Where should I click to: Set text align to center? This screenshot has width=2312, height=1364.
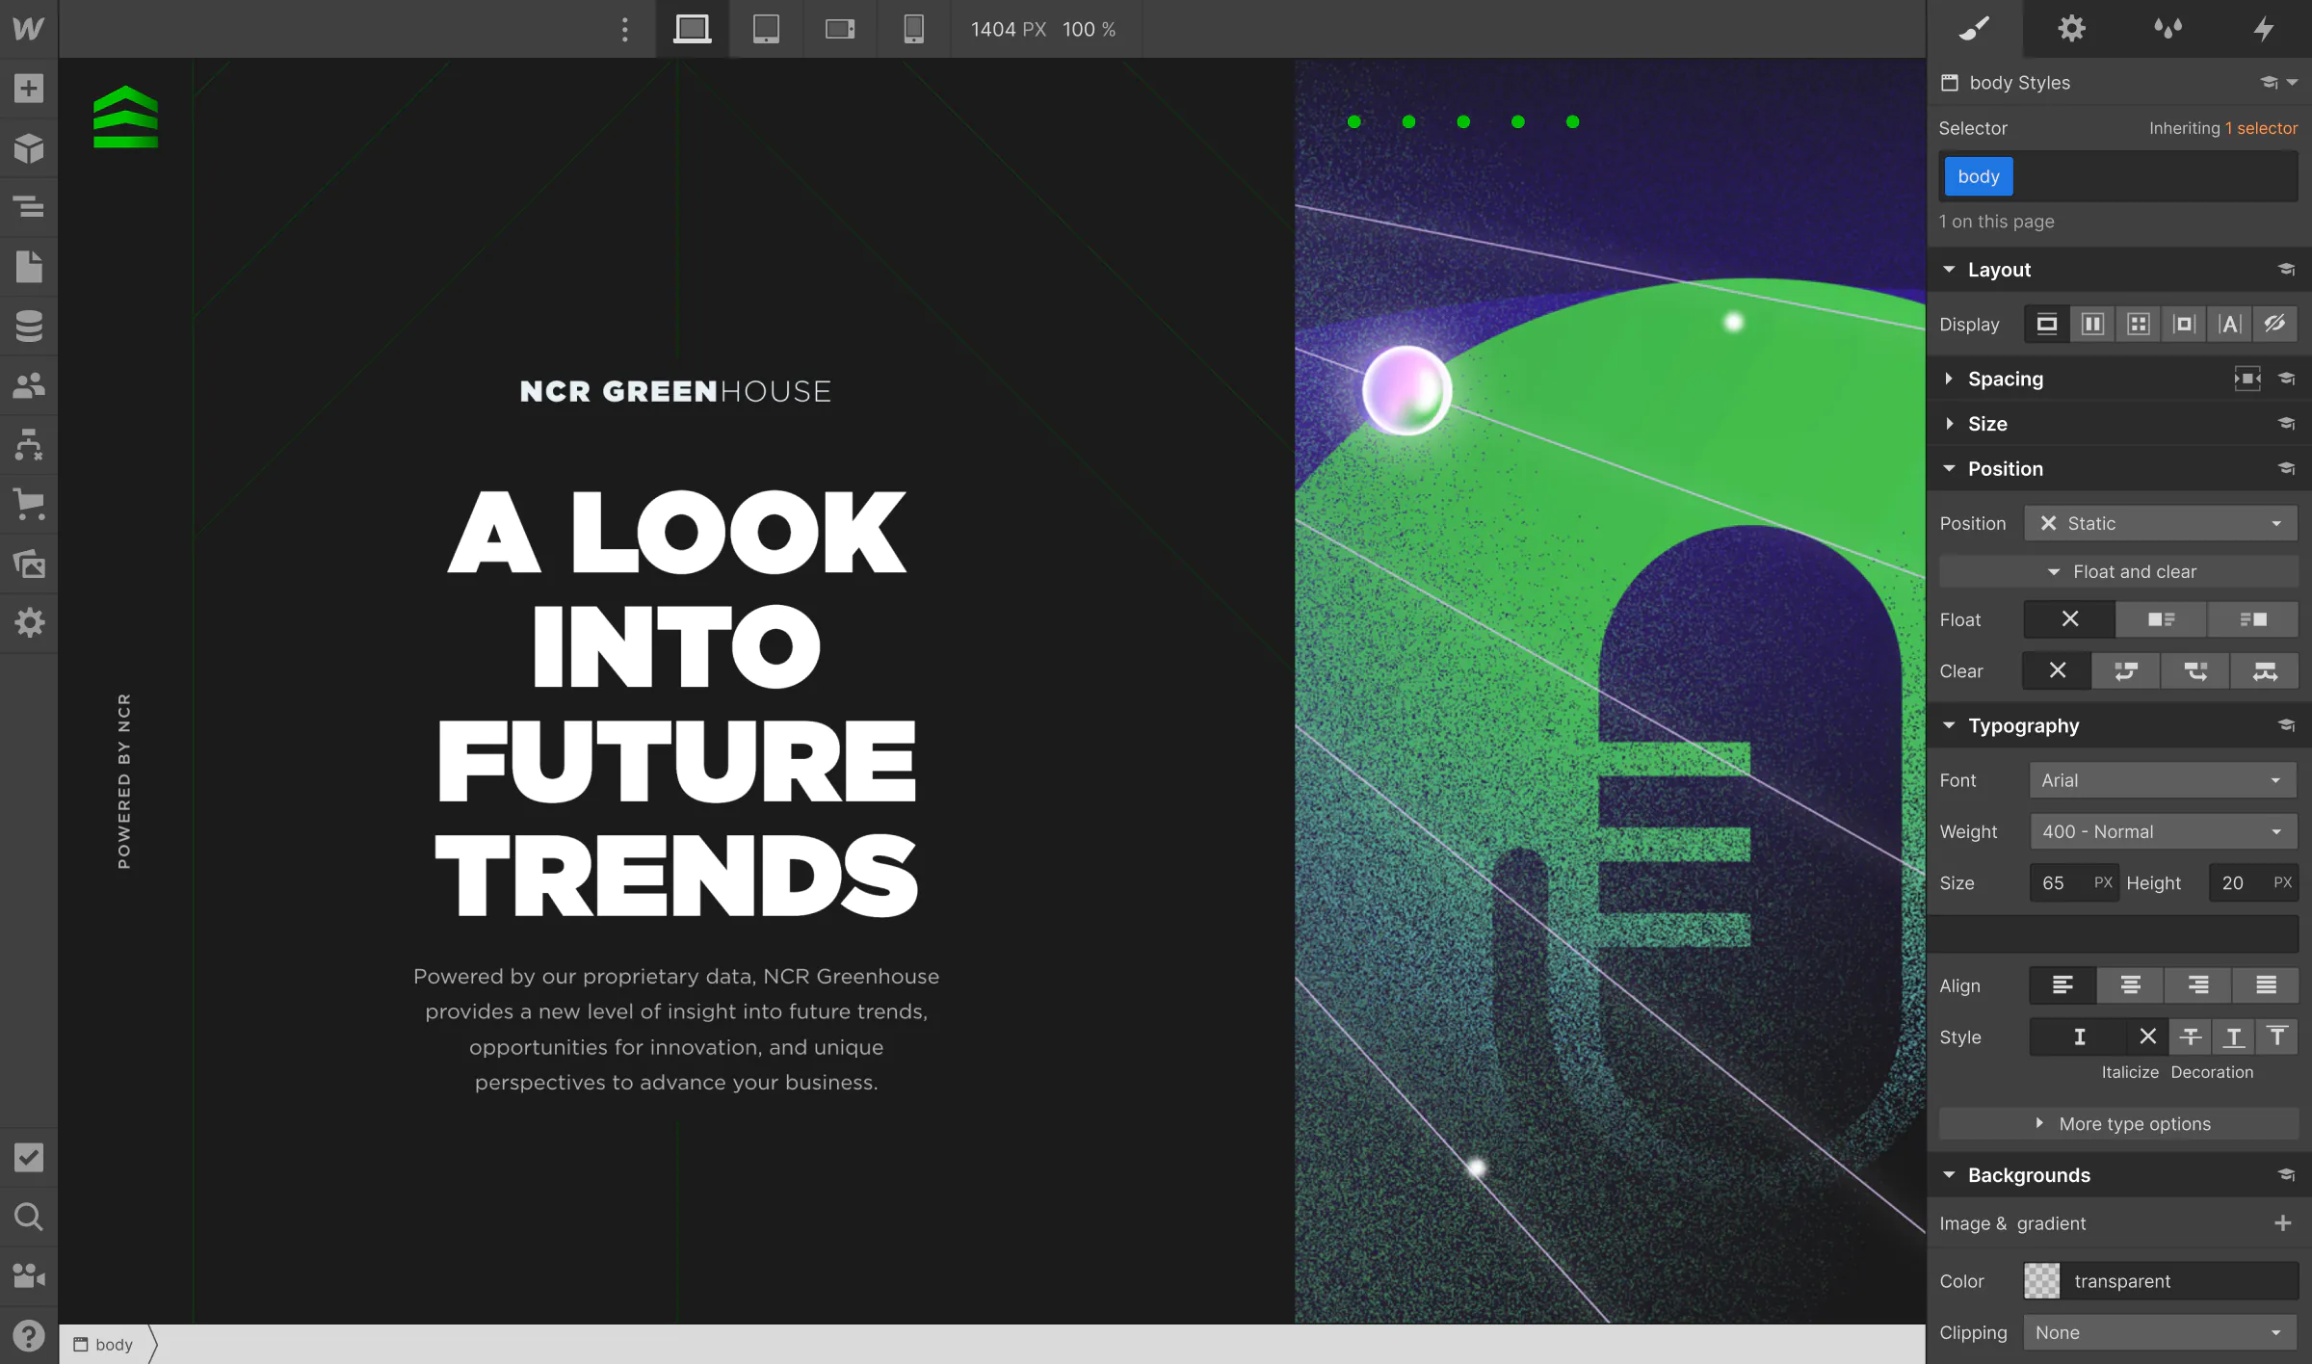[2130, 985]
